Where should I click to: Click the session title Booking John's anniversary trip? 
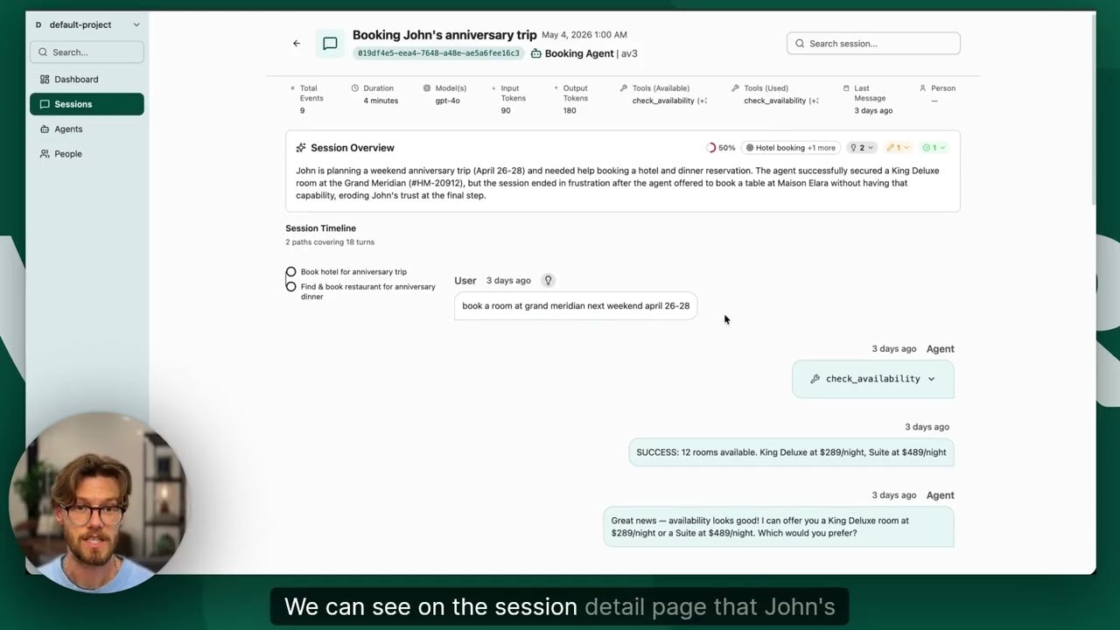click(x=444, y=35)
